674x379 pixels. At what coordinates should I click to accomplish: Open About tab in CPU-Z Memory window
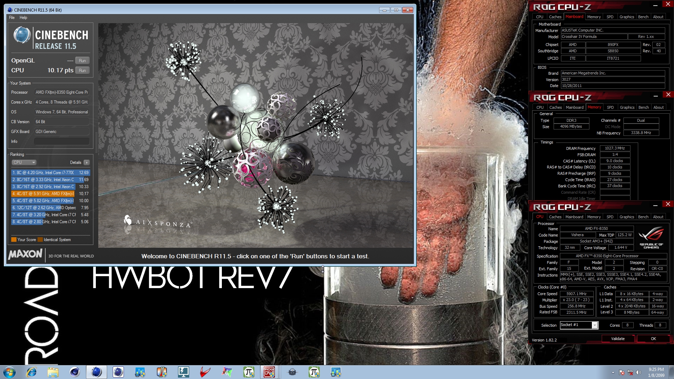659,107
